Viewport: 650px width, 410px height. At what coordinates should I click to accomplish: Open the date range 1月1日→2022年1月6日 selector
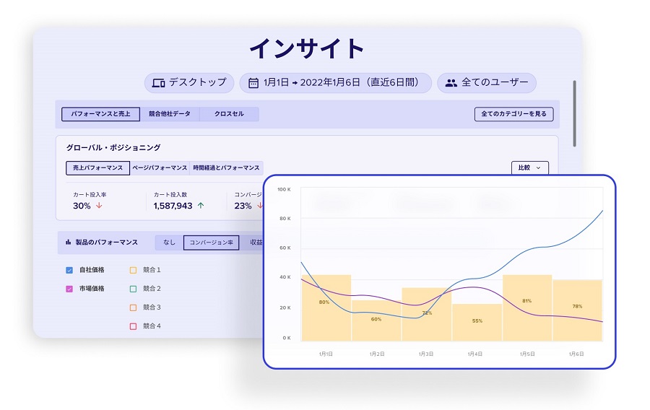pyautogui.click(x=335, y=83)
